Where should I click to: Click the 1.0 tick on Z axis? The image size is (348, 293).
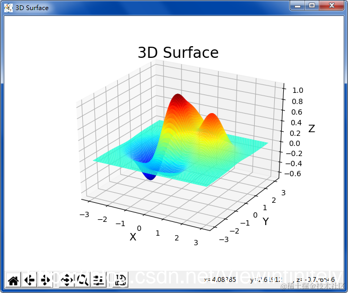pos(298,90)
